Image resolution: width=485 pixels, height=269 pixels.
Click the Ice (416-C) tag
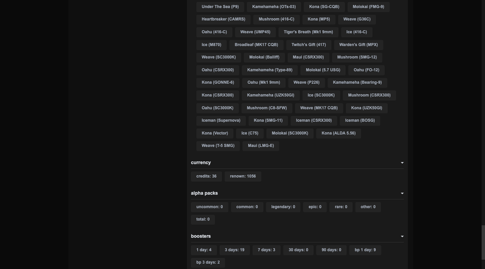click(x=357, y=32)
